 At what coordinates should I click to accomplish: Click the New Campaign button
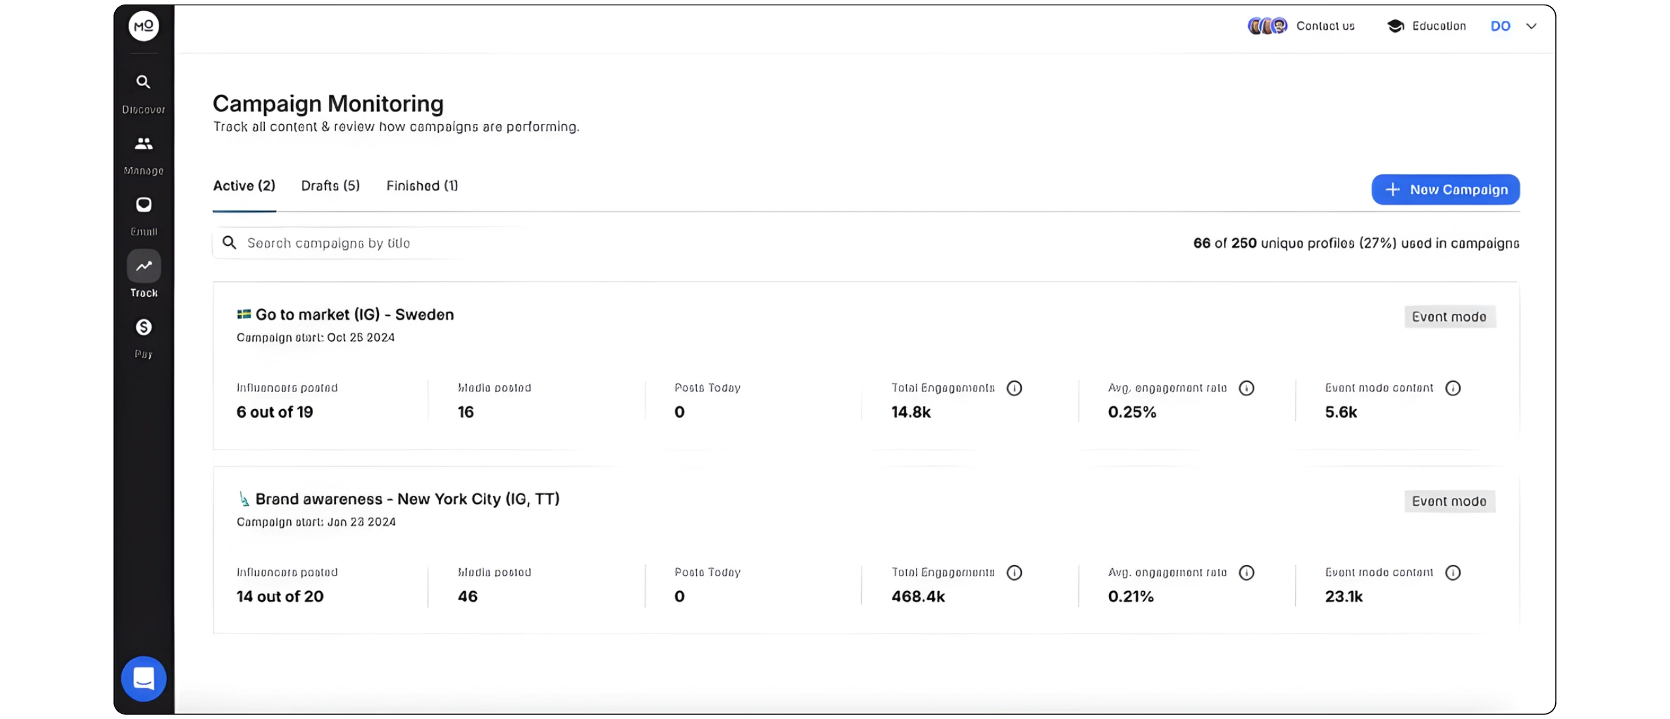[x=1445, y=190]
